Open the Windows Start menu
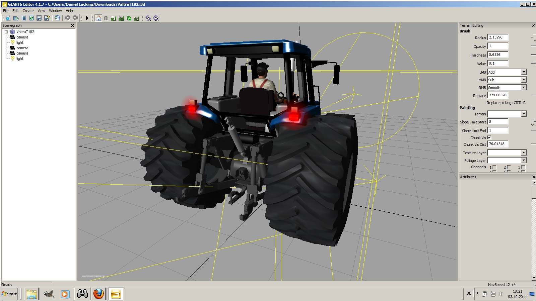Image resolution: width=536 pixels, height=301 pixels. coord(9,294)
